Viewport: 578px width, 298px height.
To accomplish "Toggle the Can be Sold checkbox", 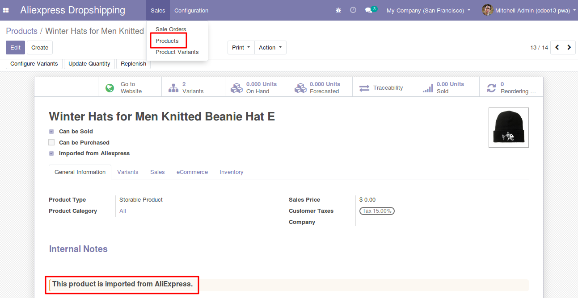I will (51, 132).
